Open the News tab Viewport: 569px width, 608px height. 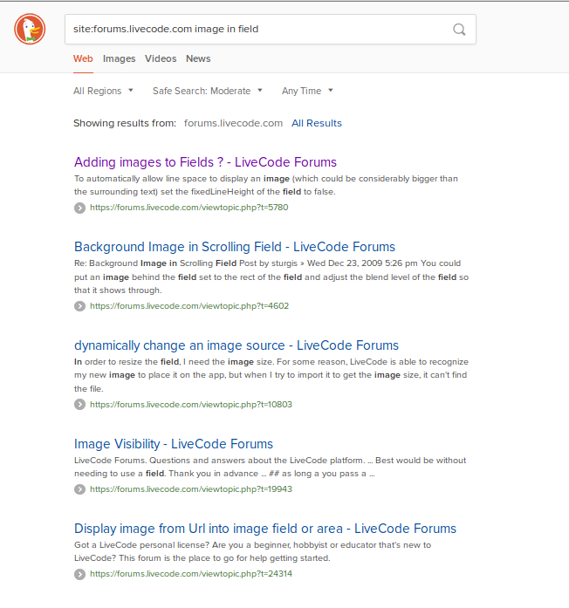(x=198, y=58)
